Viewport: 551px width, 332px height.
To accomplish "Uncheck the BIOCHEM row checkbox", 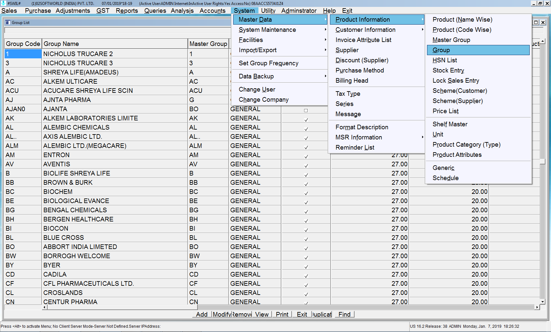I will pos(306,193).
